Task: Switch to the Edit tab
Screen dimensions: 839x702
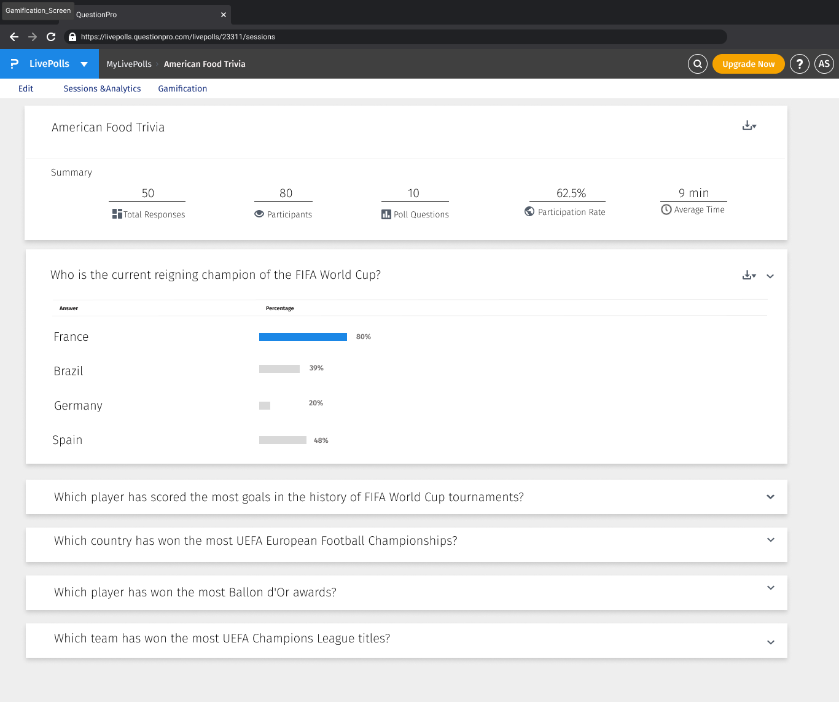Action: pos(26,88)
